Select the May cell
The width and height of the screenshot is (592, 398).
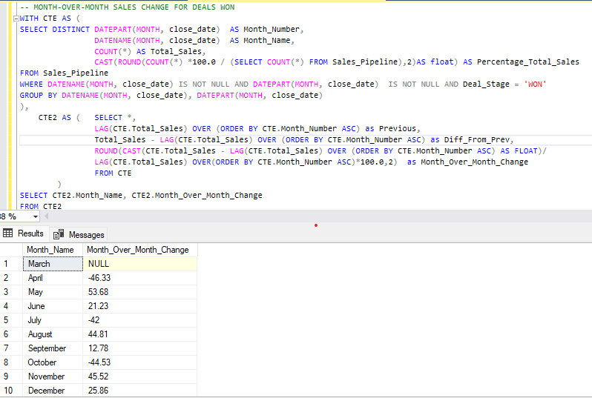pos(53,292)
